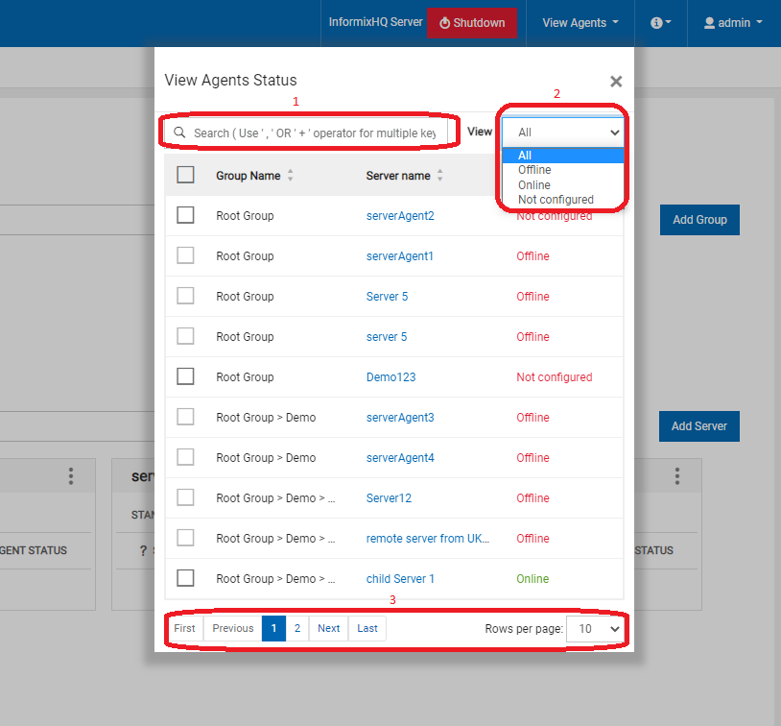Toggle the select-all header checkbox
The image size is (781, 726).
coord(186,175)
